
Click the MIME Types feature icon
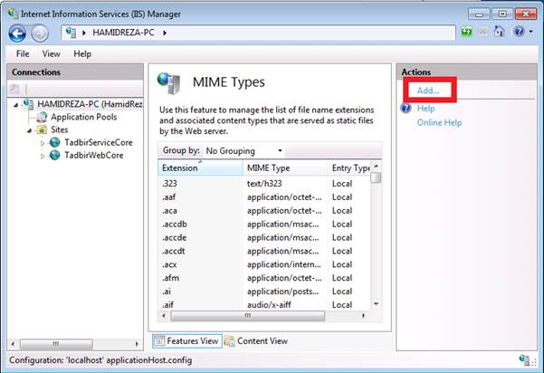(x=169, y=83)
